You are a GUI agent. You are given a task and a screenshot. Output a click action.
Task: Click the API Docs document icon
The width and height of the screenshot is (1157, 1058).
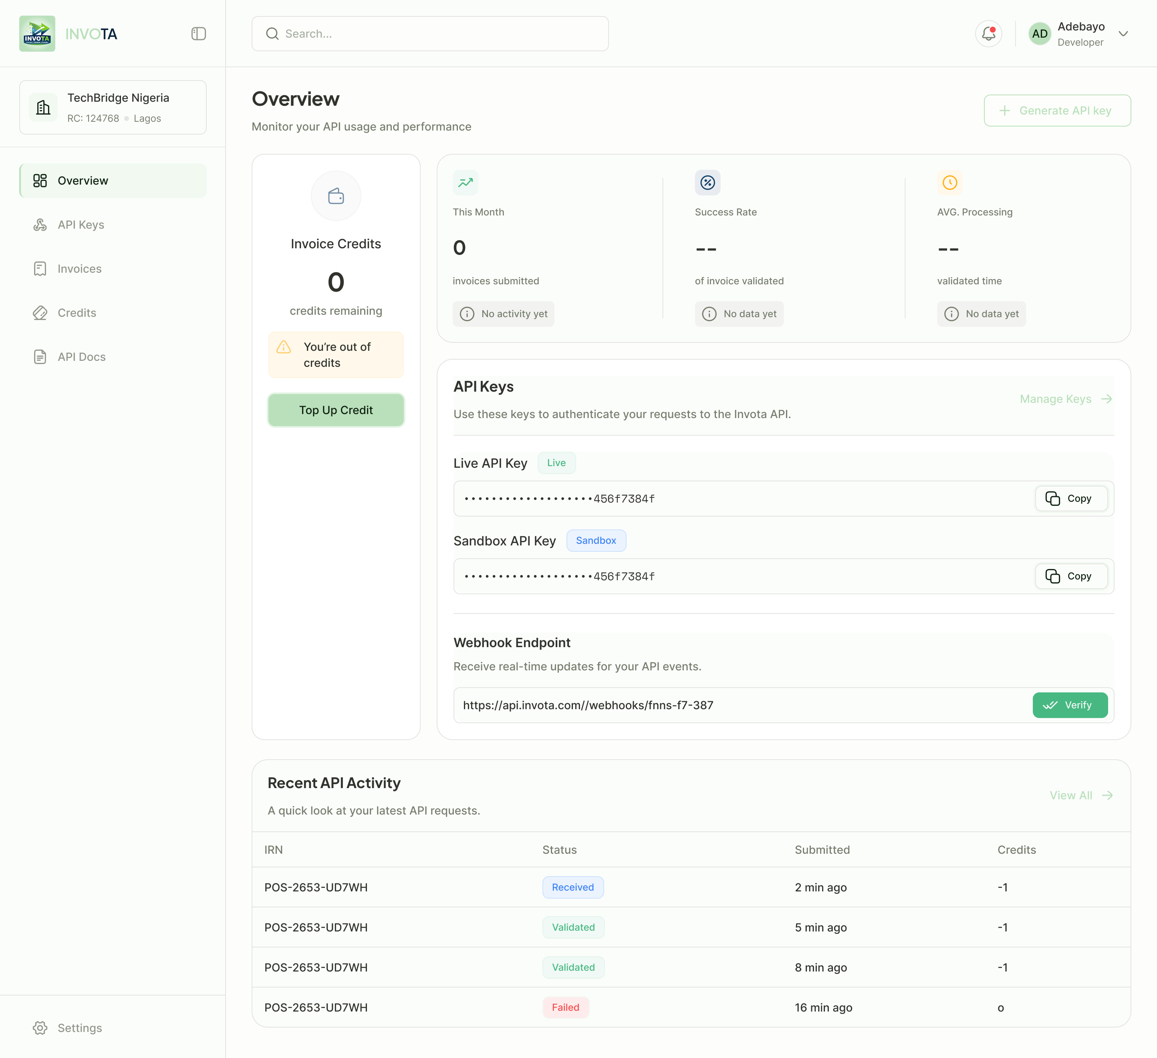40,357
